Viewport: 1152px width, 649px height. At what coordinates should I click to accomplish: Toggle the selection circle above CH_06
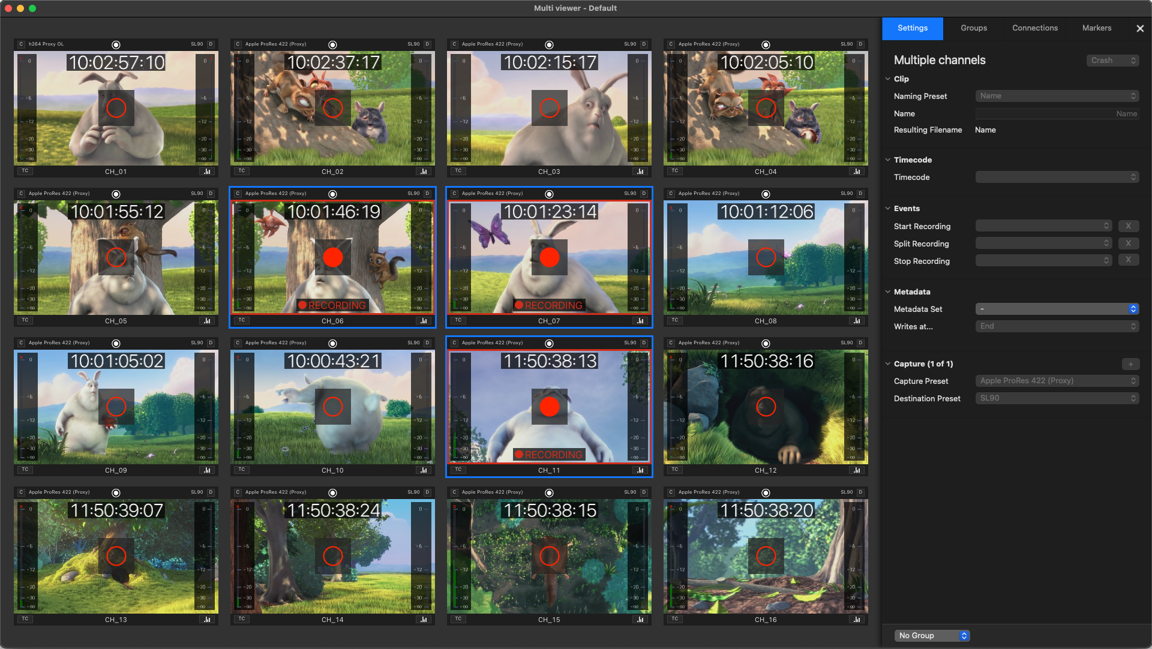[333, 194]
